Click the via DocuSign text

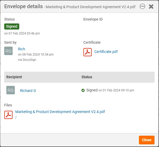[27, 60]
